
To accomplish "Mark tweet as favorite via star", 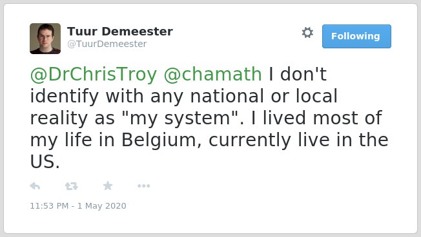I will (108, 185).
